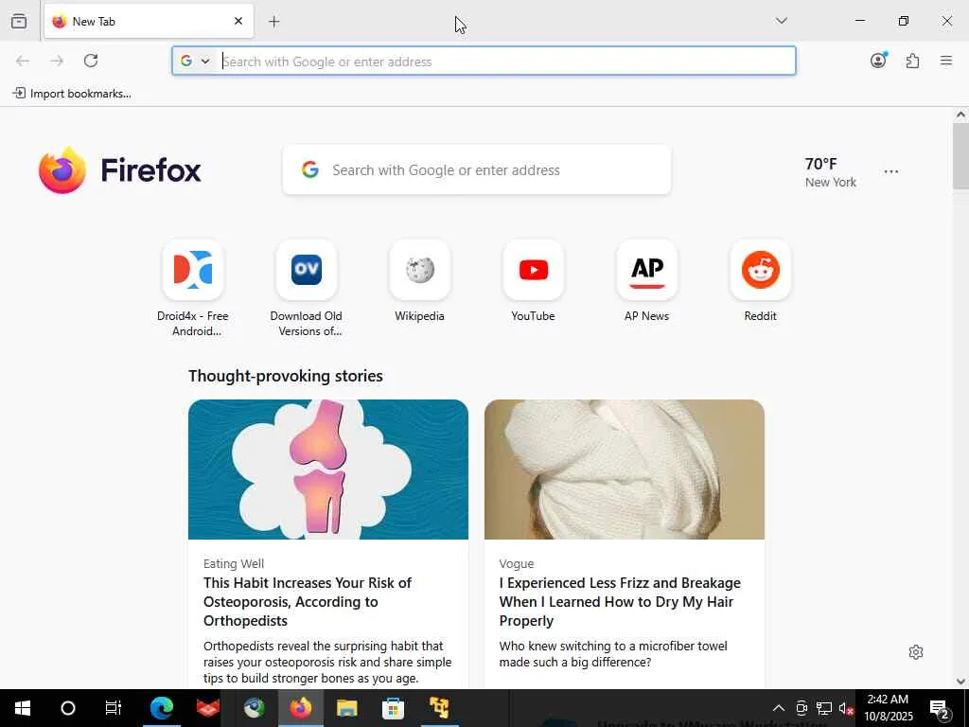Open Firefox View in the tab bar
The width and height of the screenshot is (969, 727).
point(19,21)
